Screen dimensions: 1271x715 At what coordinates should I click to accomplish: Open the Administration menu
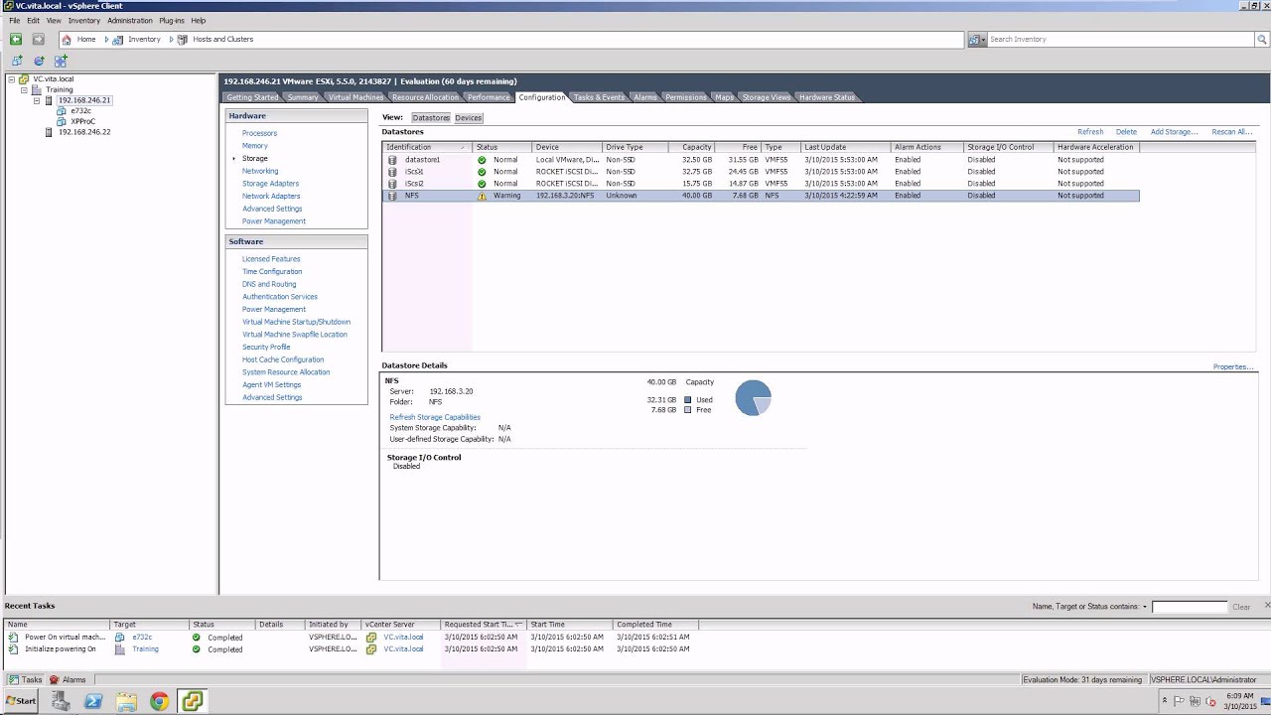130,20
